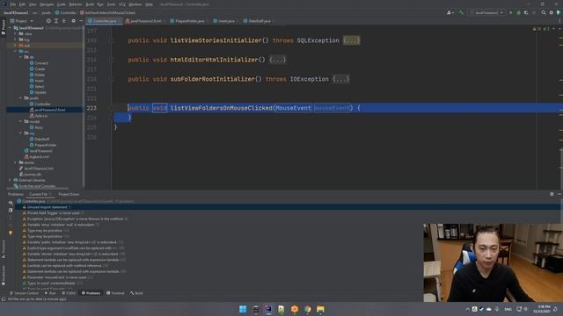Open Chrome from the taskbar

tap(307, 309)
